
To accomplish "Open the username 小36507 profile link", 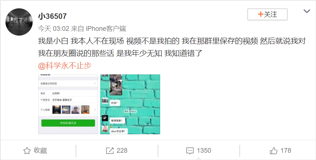I will point(52,16).
